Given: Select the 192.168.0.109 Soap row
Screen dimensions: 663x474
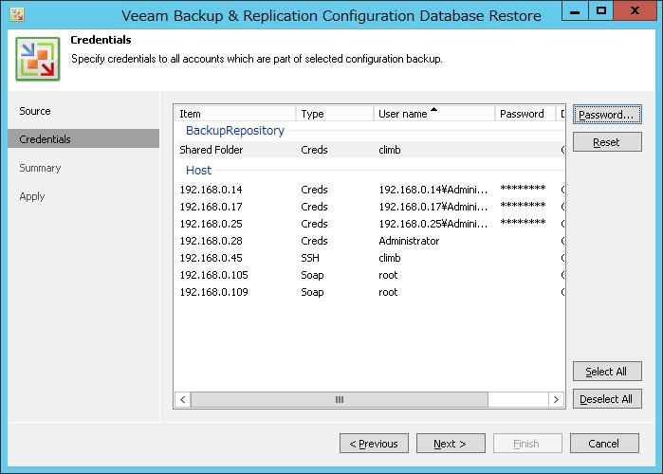Looking at the screenshot, I should coord(370,292).
